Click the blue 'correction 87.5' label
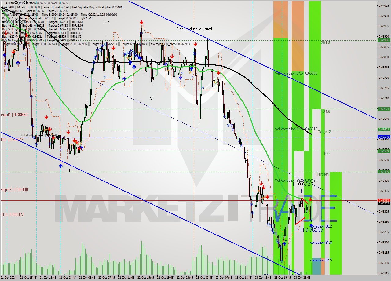The image size is (391, 281). [x=321, y=260]
